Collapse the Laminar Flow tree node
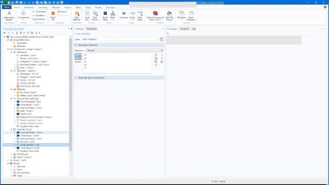Image resolution: width=329 pixels, height=185 pixels. tap(11, 99)
